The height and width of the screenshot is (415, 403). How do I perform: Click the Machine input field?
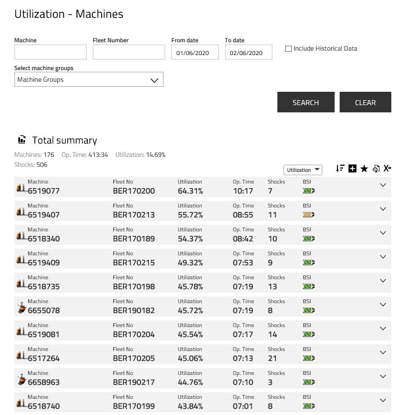click(51, 52)
